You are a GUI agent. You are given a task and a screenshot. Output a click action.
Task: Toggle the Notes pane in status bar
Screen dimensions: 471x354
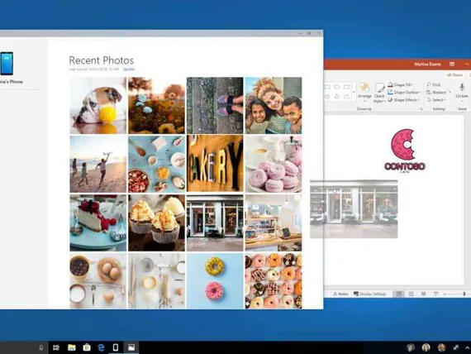(x=340, y=294)
